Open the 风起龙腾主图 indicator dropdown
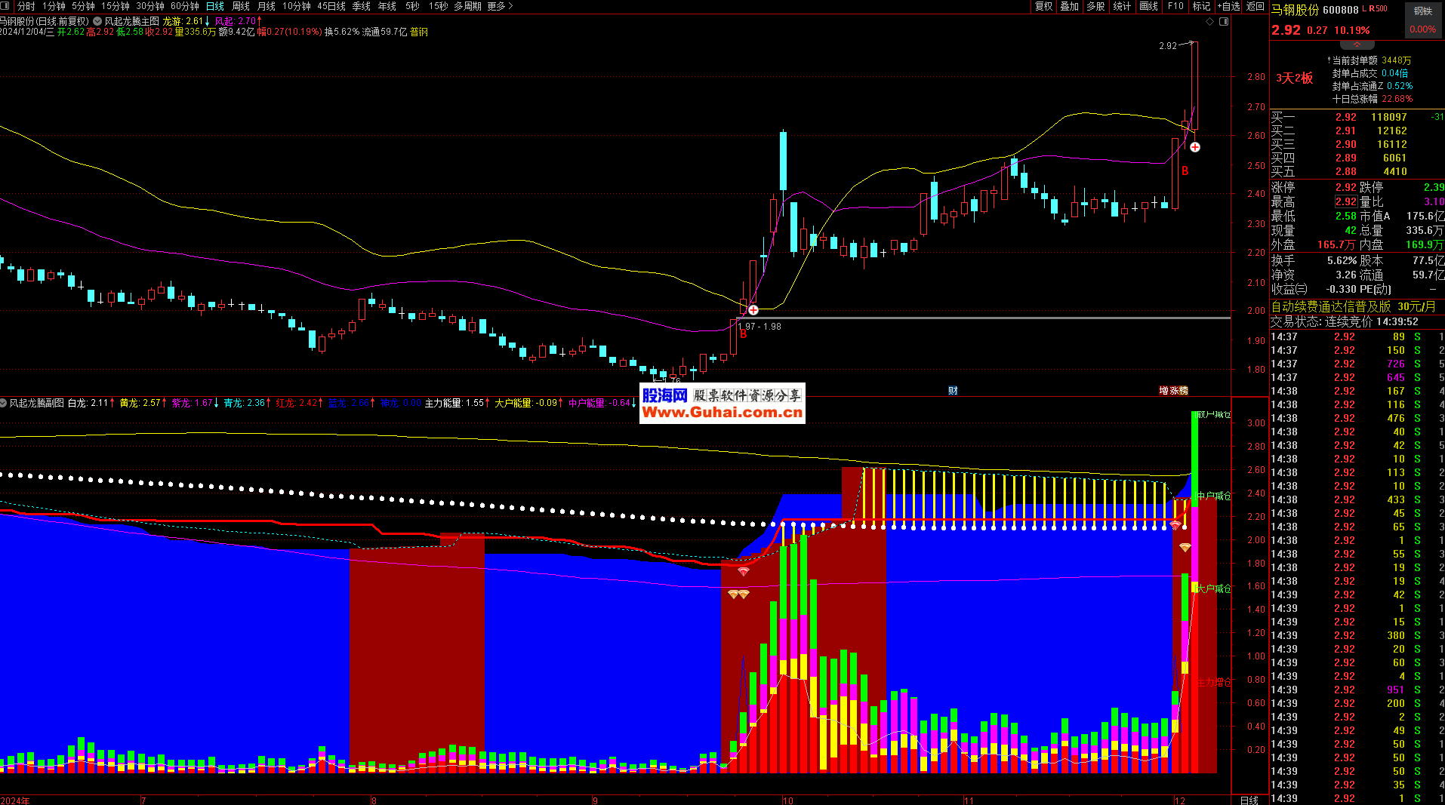This screenshot has width=1445, height=805. click(97, 22)
